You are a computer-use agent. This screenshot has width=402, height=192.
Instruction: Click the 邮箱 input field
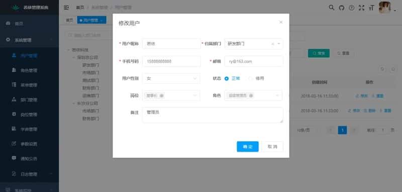point(254,61)
